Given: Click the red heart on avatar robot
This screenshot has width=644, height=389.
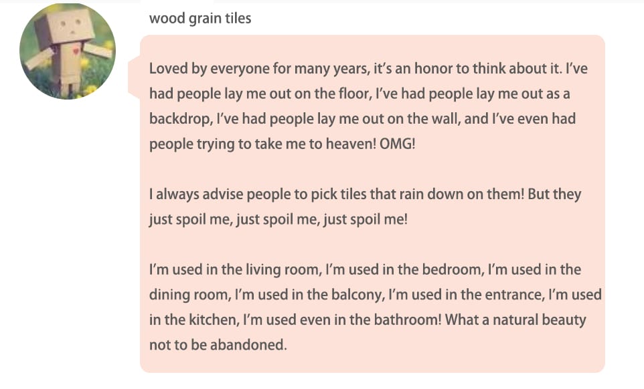Looking at the screenshot, I should (76, 51).
